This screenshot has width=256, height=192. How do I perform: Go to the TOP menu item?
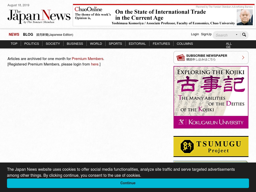pyautogui.click(x=14, y=43)
